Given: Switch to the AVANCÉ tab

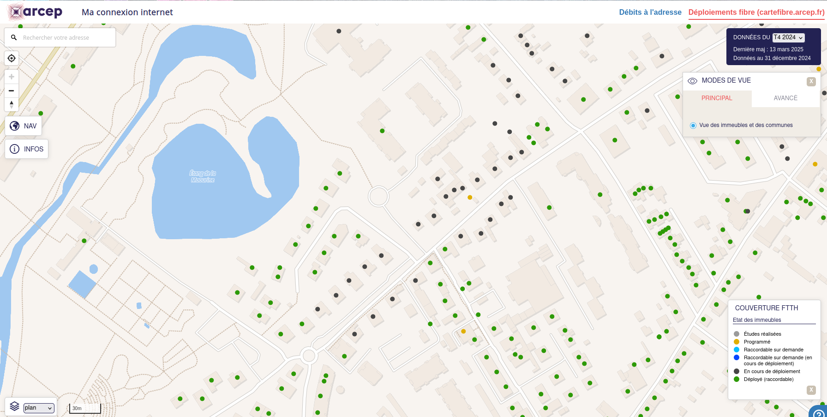Looking at the screenshot, I should click(x=785, y=98).
